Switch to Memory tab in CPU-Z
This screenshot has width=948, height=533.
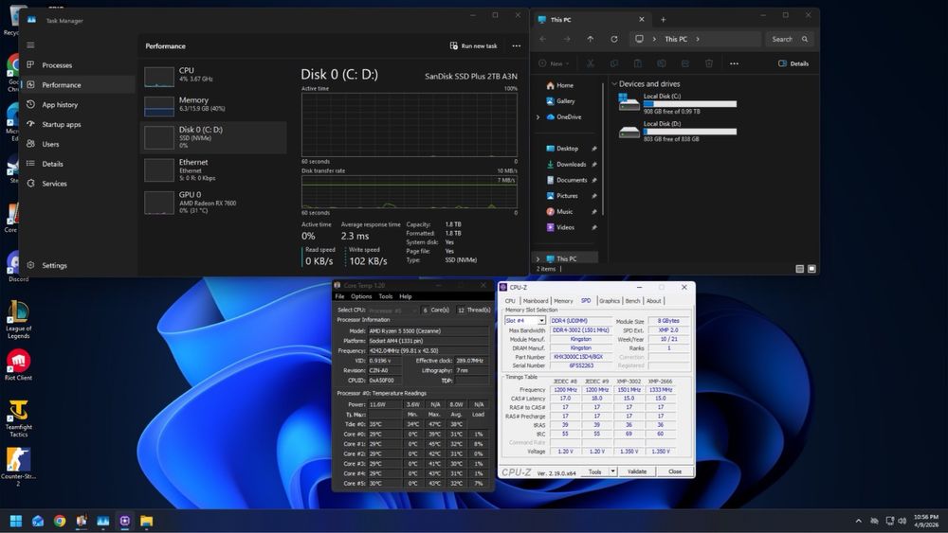coord(563,301)
